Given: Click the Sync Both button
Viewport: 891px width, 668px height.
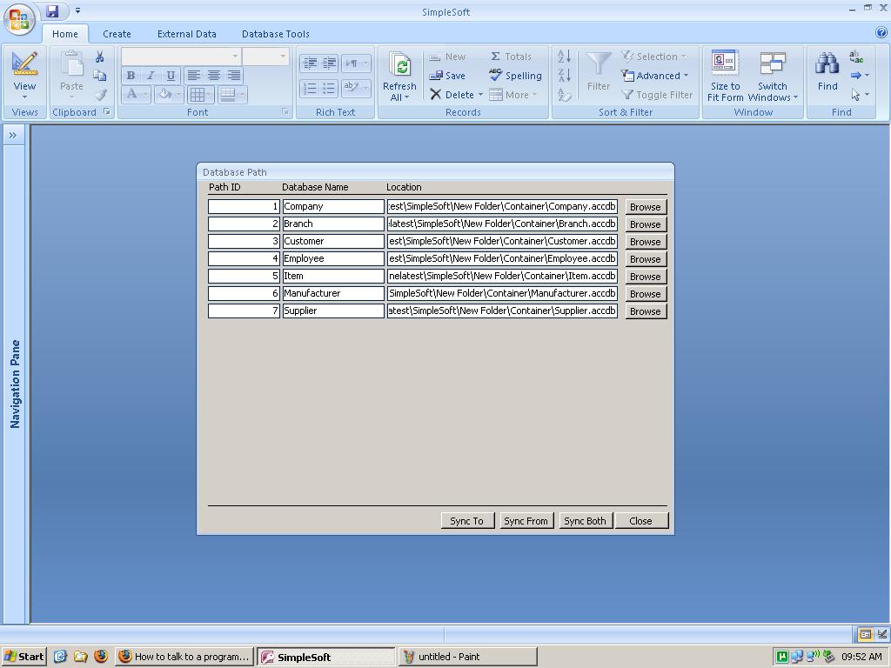Looking at the screenshot, I should point(585,521).
